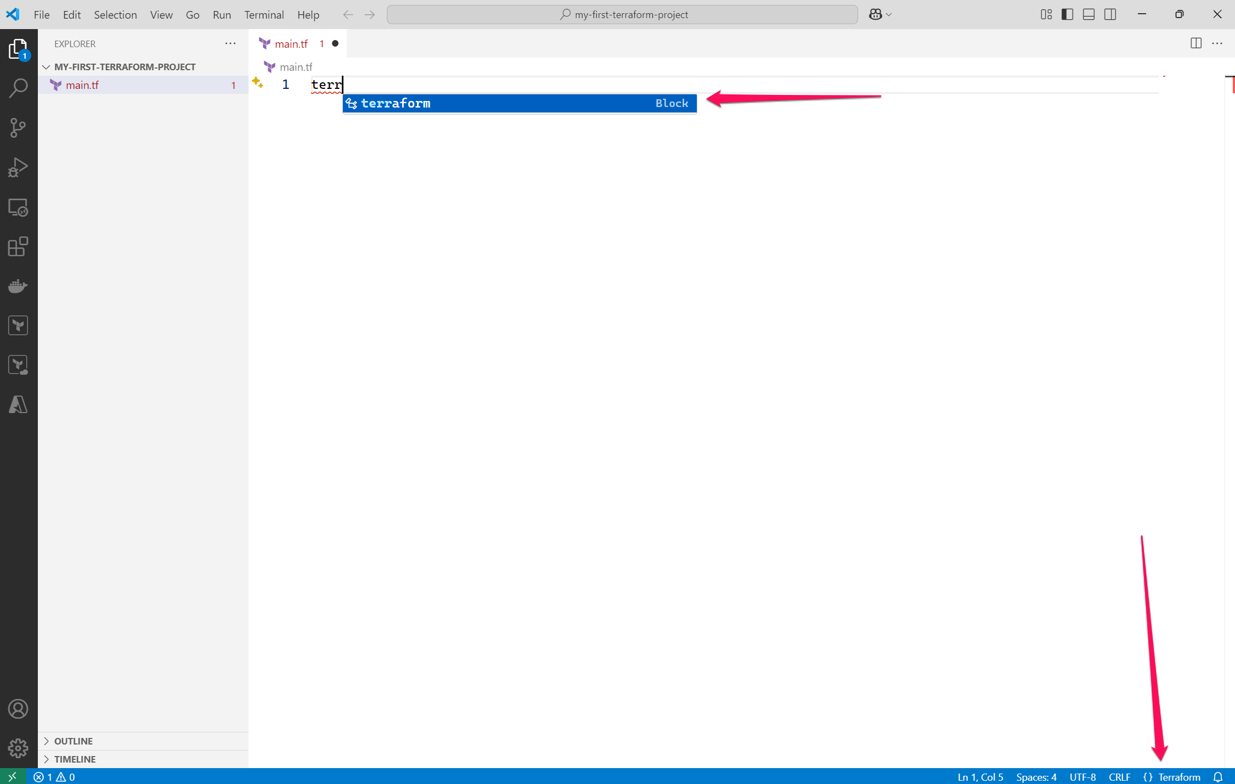This screenshot has width=1235, height=784.
Task: Click the Copilot sparkle icon on line 1
Action: point(257,83)
